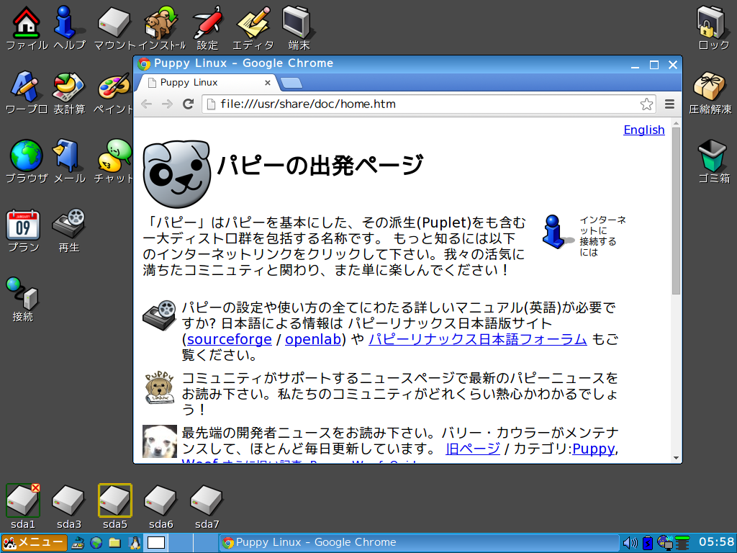Click the penguin icon in taskbar
The width and height of the screenshot is (737, 553).
[135, 543]
